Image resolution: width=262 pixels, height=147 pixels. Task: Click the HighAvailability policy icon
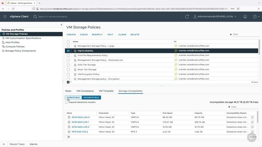pos(75,51)
